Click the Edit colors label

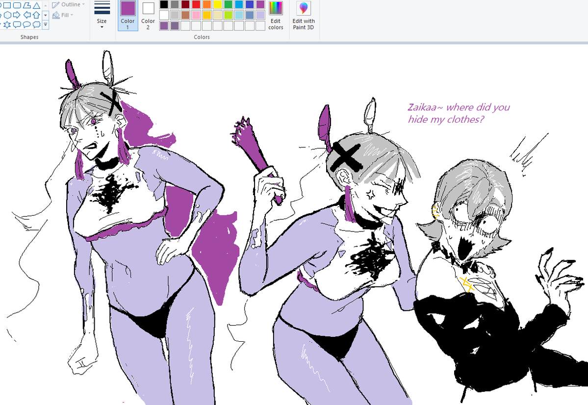pos(276,24)
